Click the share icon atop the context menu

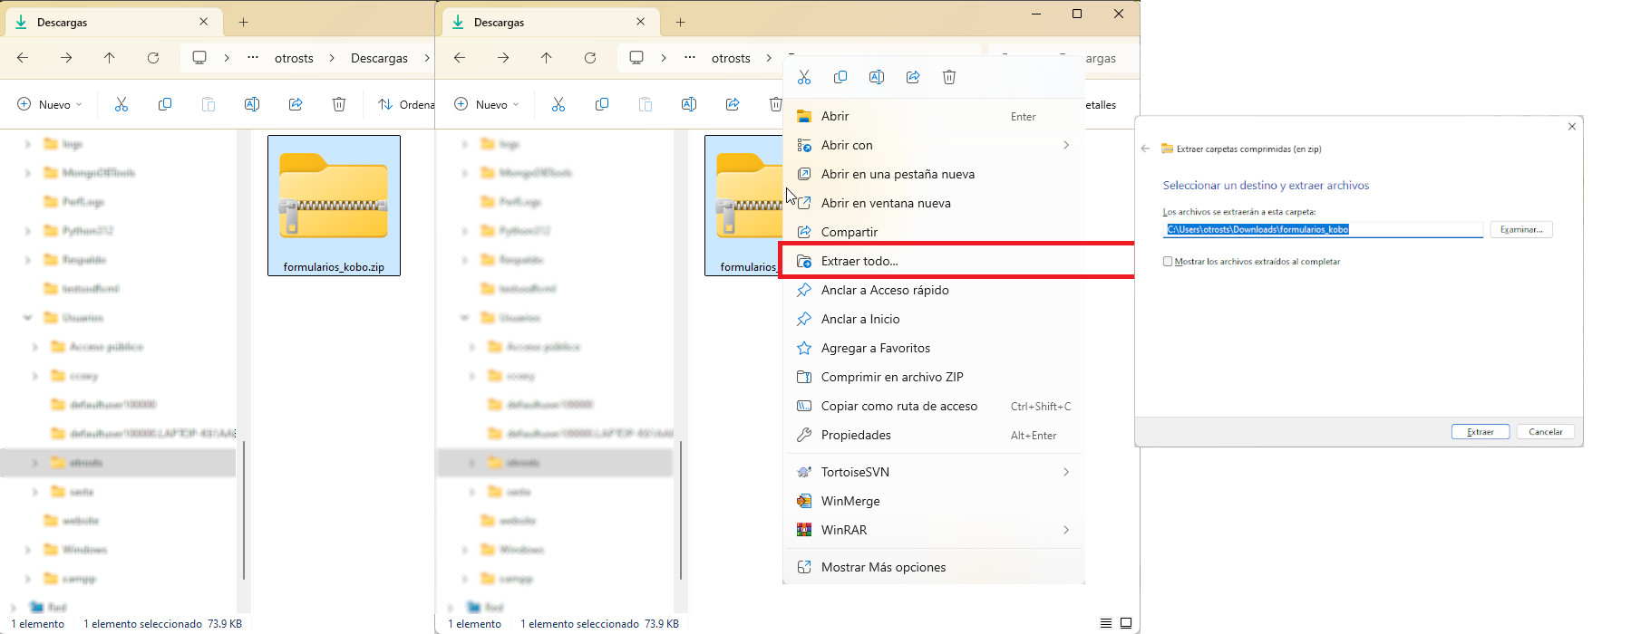coord(913,77)
